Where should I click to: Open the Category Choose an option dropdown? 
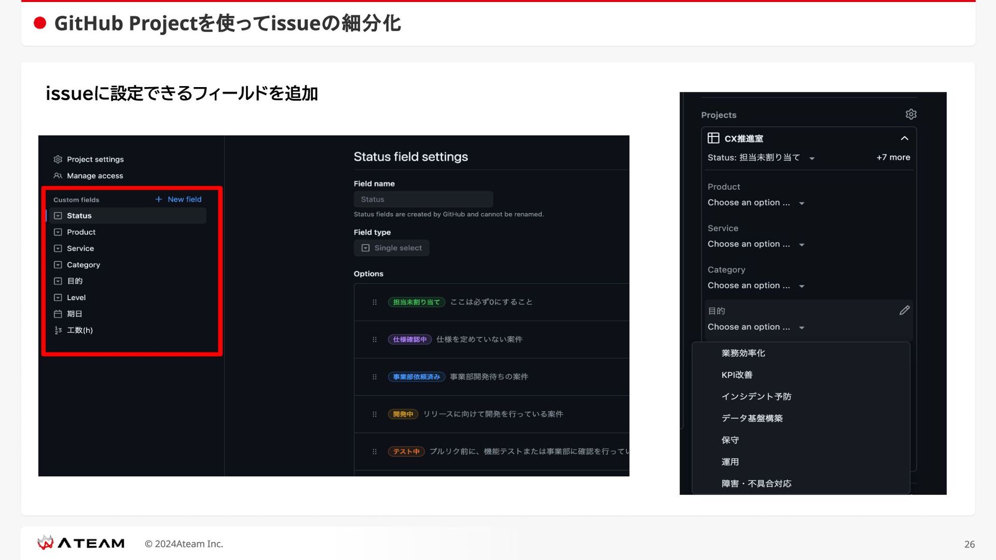point(756,286)
